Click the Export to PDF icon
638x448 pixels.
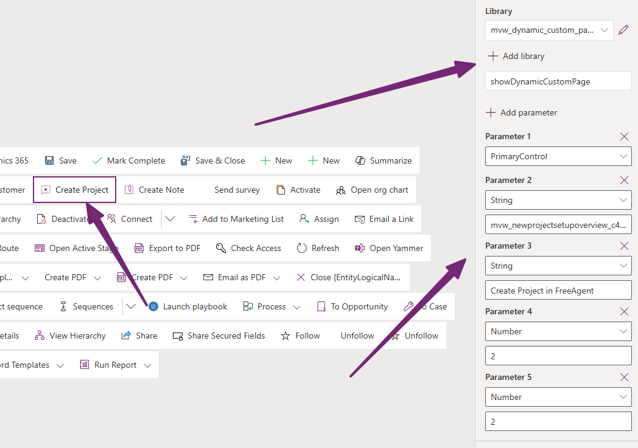tap(139, 248)
